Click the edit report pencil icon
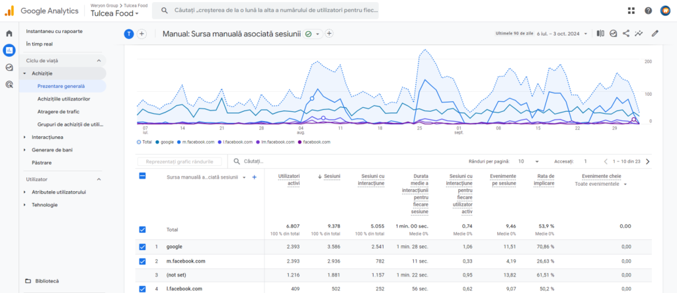 (655, 34)
